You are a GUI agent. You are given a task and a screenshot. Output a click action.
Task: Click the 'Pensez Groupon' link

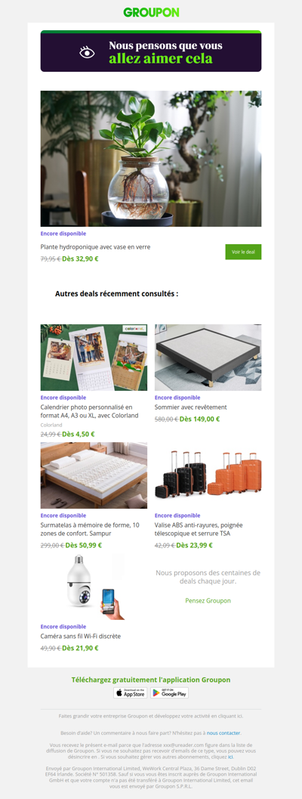click(x=208, y=601)
